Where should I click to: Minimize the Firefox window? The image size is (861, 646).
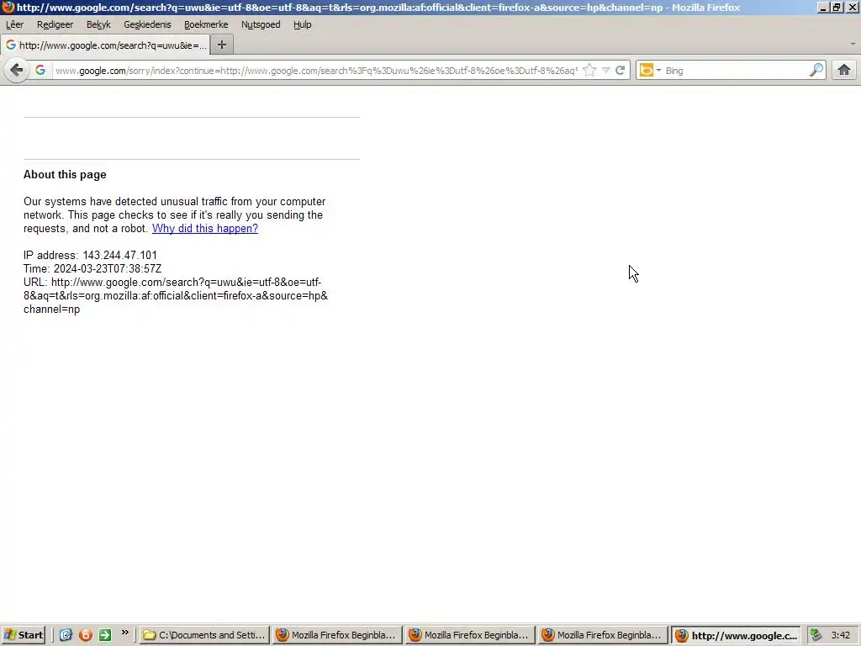point(822,7)
